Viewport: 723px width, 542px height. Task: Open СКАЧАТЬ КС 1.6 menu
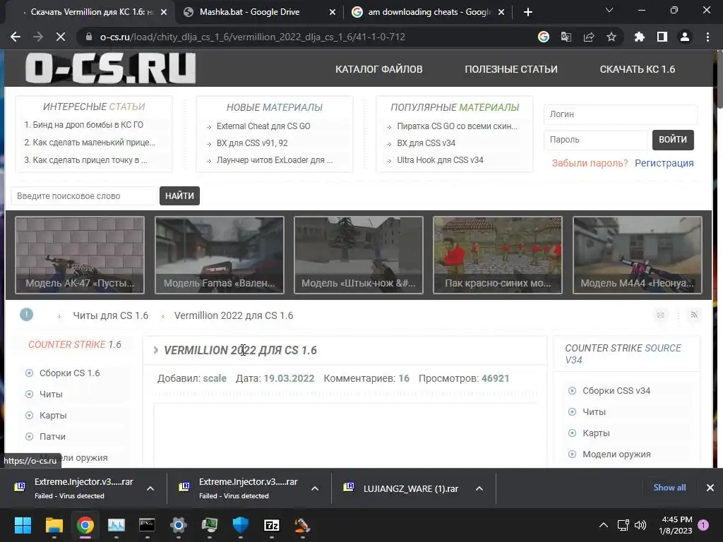[x=638, y=69]
